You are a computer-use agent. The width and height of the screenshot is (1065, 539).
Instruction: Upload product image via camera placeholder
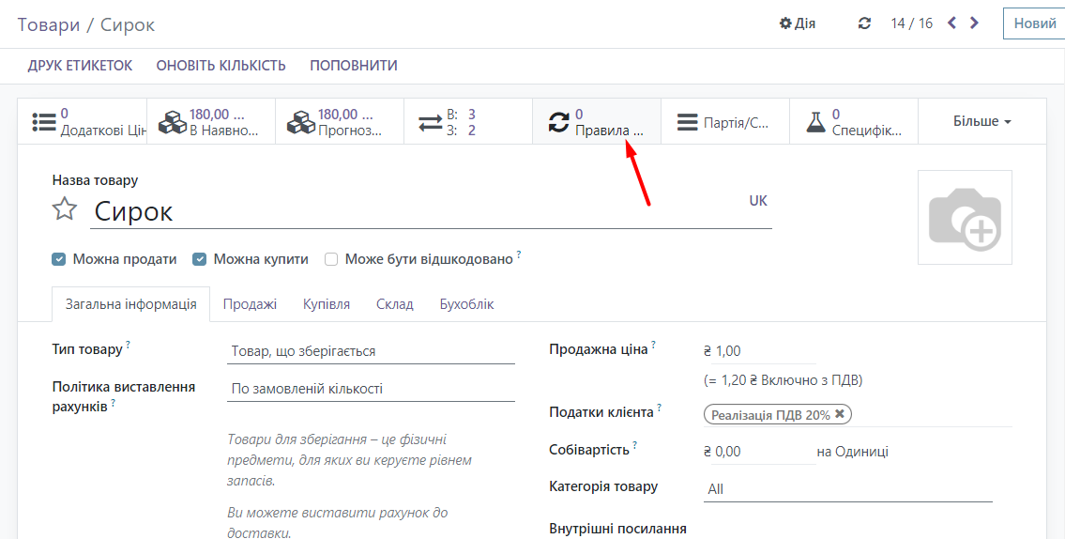tap(965, 217)
